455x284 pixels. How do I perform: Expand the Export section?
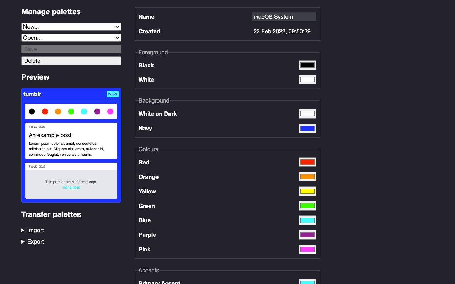pos(33,241)
